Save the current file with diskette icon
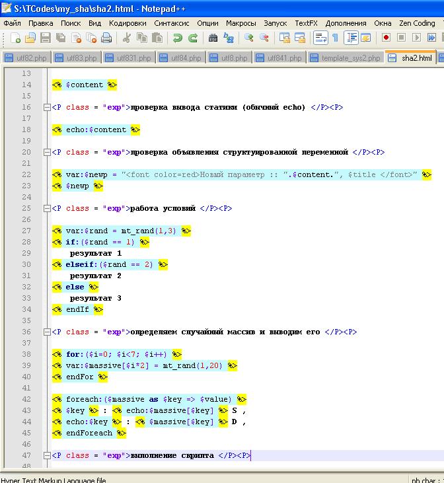 [46, 38]
